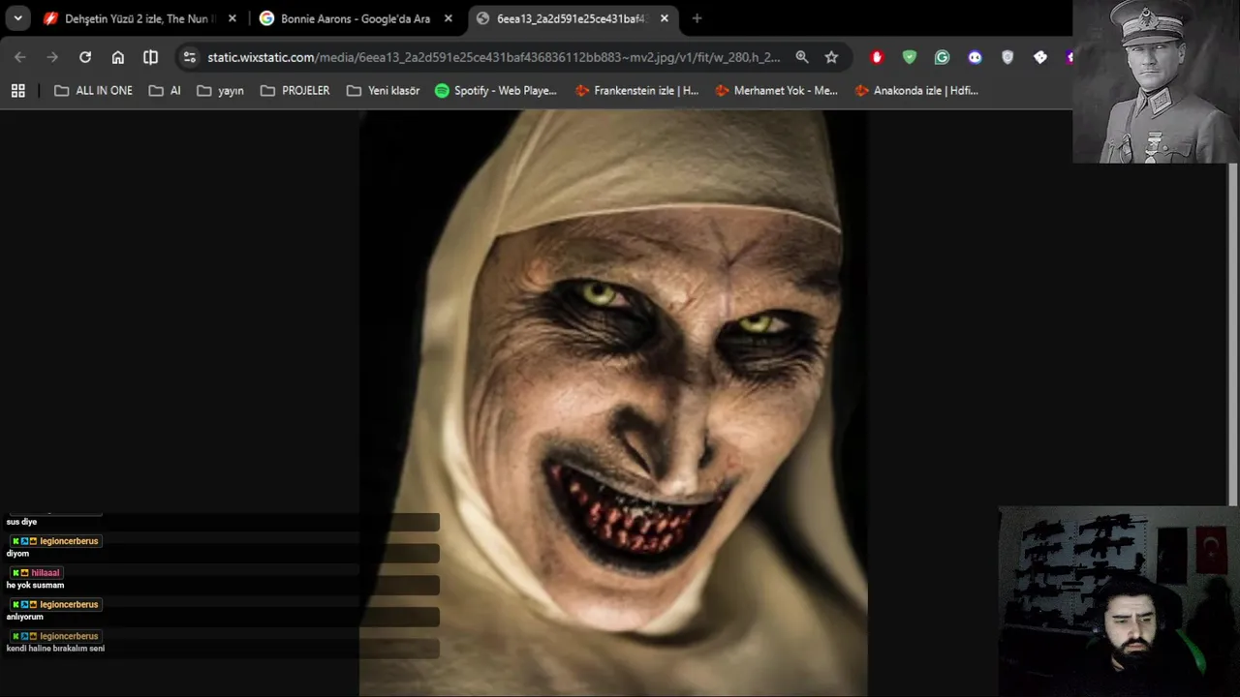Image resolution: width=1240 pixels, height=697 pixels.
Task: Open the Spotify - Web Player bookmark
Action: pos(496,90)
